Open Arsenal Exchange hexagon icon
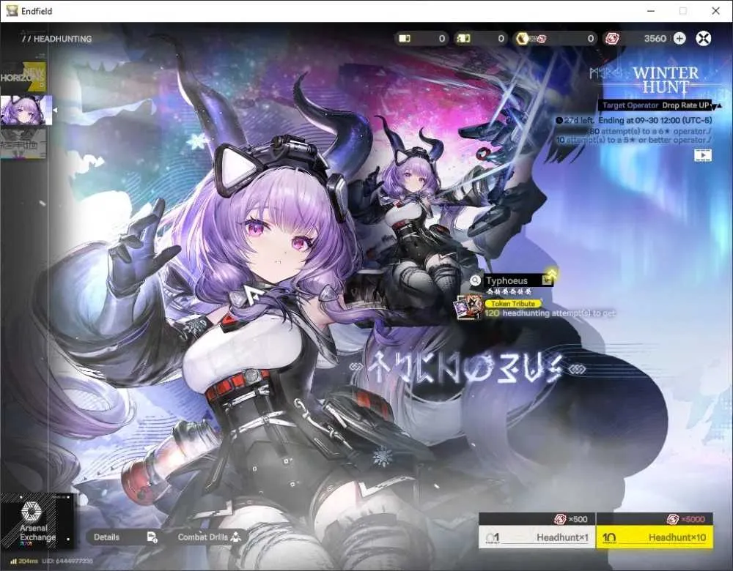Viewport: 733px width, 571px height. 32,512
